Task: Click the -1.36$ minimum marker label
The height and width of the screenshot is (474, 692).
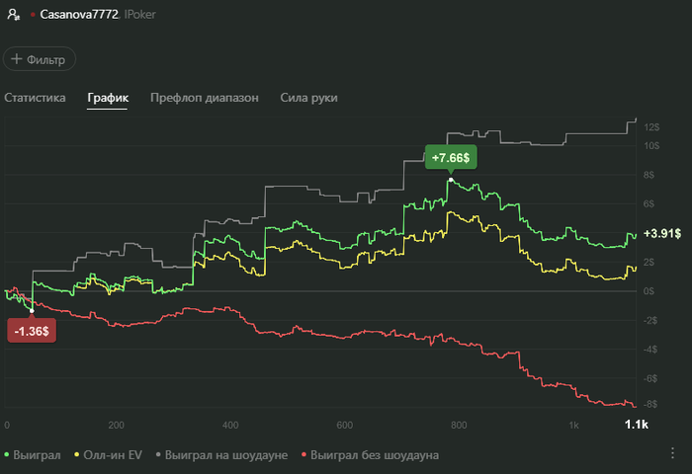Action: coord(32,331)
